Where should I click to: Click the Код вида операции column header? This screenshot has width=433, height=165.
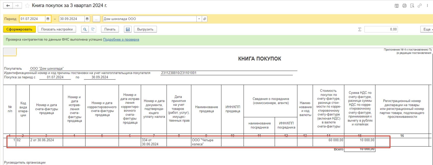23,109
